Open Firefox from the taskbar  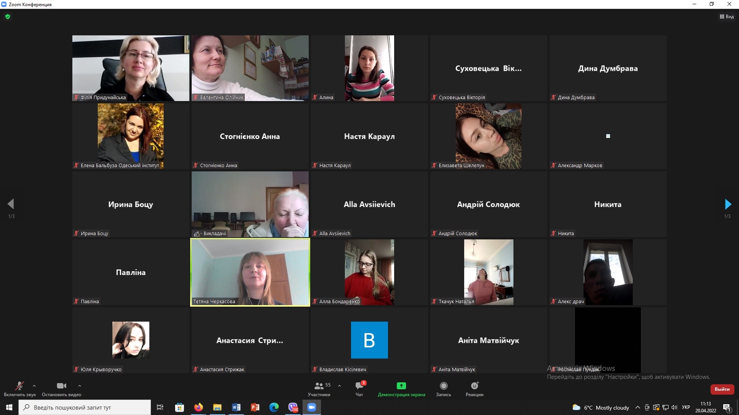[199, 407]
